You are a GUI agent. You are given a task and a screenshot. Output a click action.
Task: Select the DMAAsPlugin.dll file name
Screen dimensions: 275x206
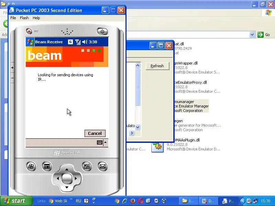[x=186, y=140]
